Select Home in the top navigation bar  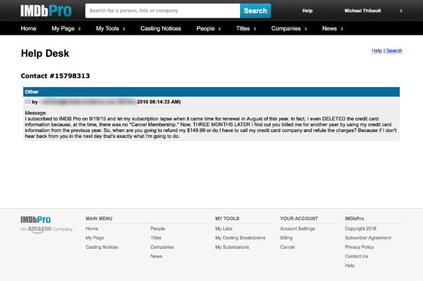29,29
